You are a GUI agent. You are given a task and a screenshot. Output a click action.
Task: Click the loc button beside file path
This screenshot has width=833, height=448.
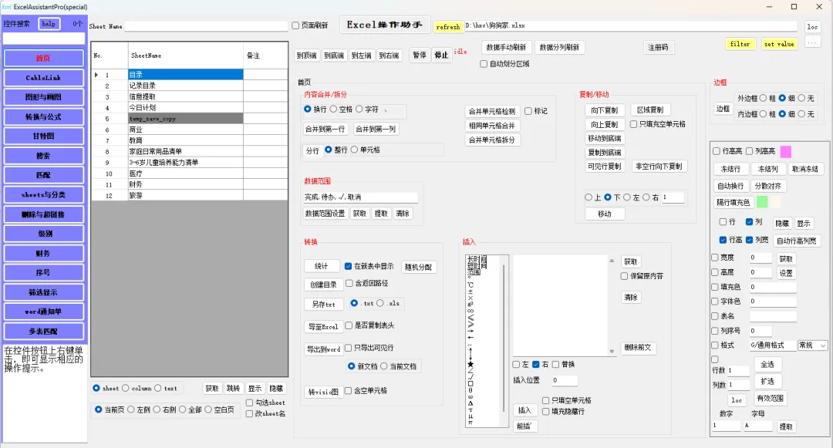[x=812, y=26]
